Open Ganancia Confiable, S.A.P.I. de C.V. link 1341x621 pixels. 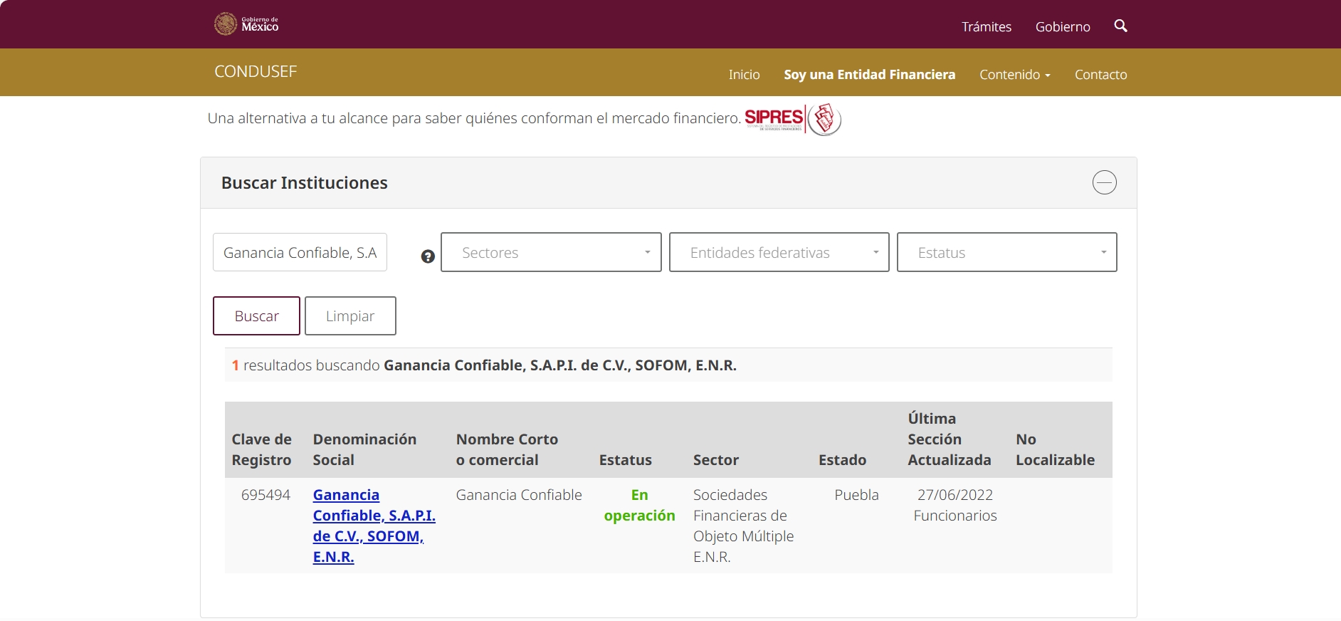pos(374,526)
